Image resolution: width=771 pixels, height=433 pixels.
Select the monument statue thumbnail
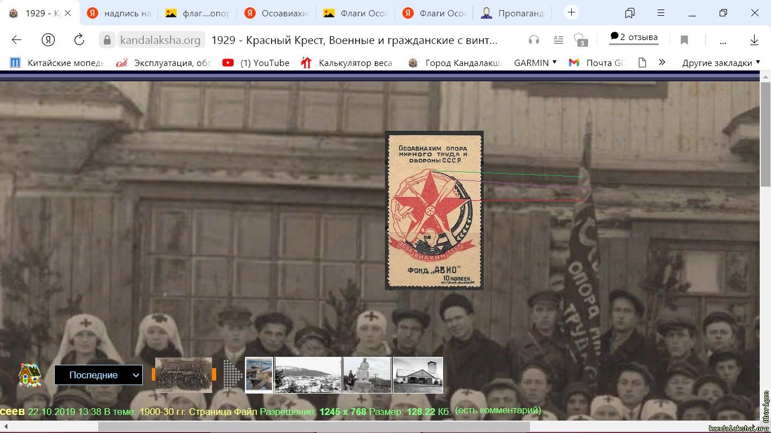[x=367, y=375]
